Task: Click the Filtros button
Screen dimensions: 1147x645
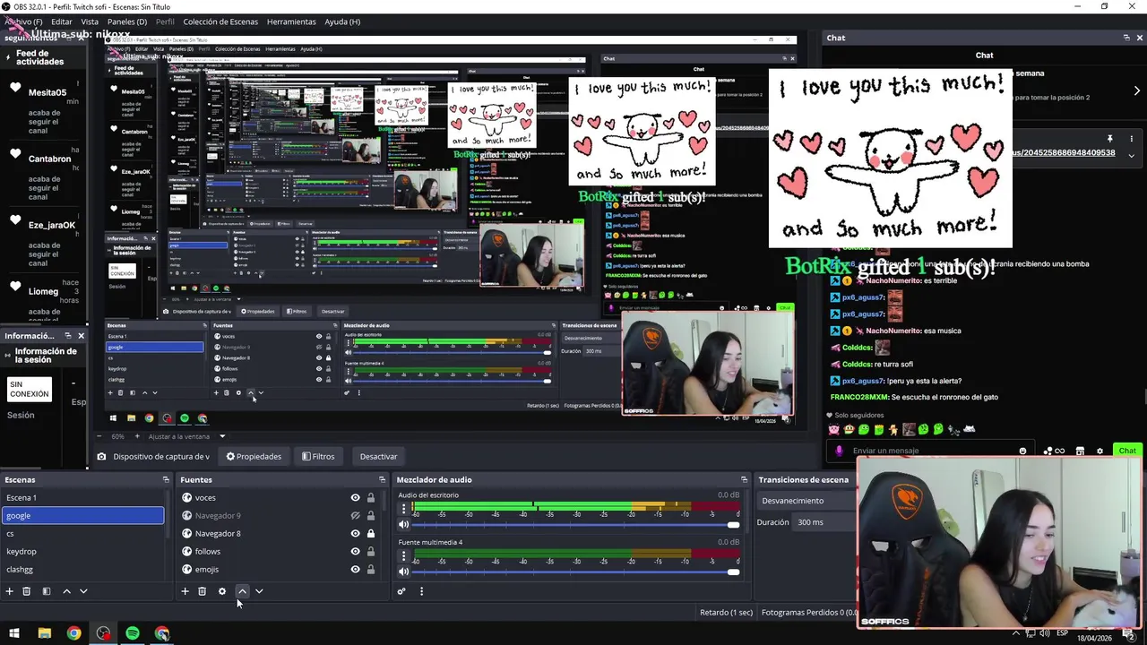Action: tap(318, 456)
